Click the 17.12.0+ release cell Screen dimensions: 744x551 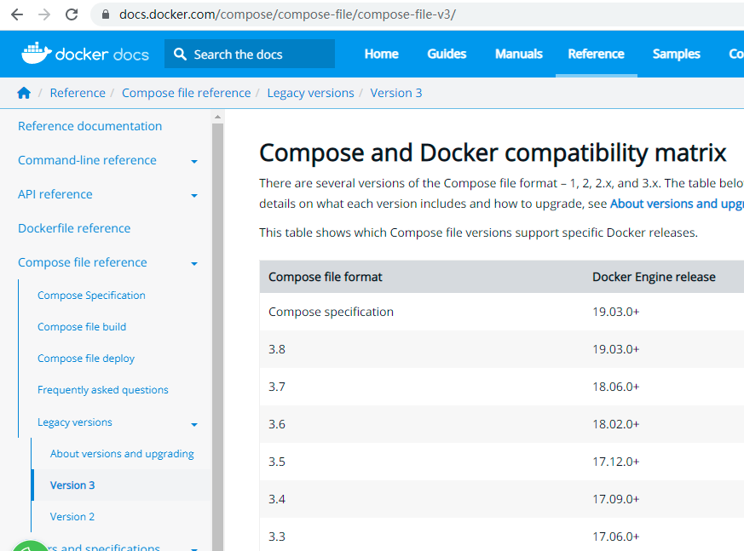coord(616,462)
